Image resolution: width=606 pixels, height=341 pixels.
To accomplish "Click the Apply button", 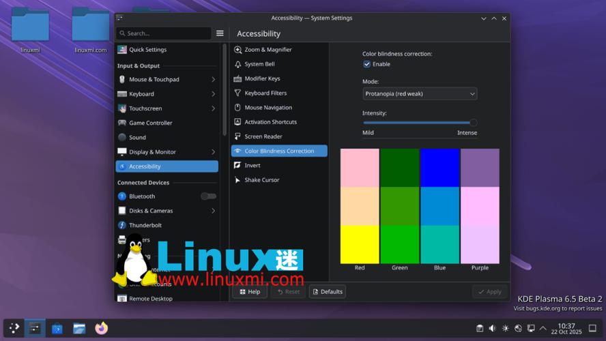I will click(489, 292).
